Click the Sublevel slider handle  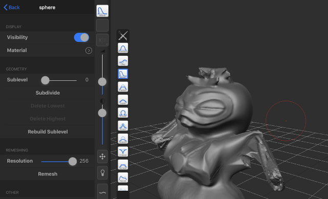pyautogui.click(x=45, y=80)
